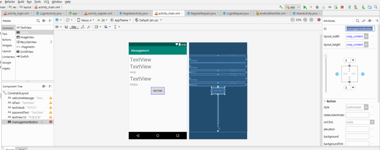
Task: Click Apply Changes lightning bolt icon
Action: click(311, 7)
